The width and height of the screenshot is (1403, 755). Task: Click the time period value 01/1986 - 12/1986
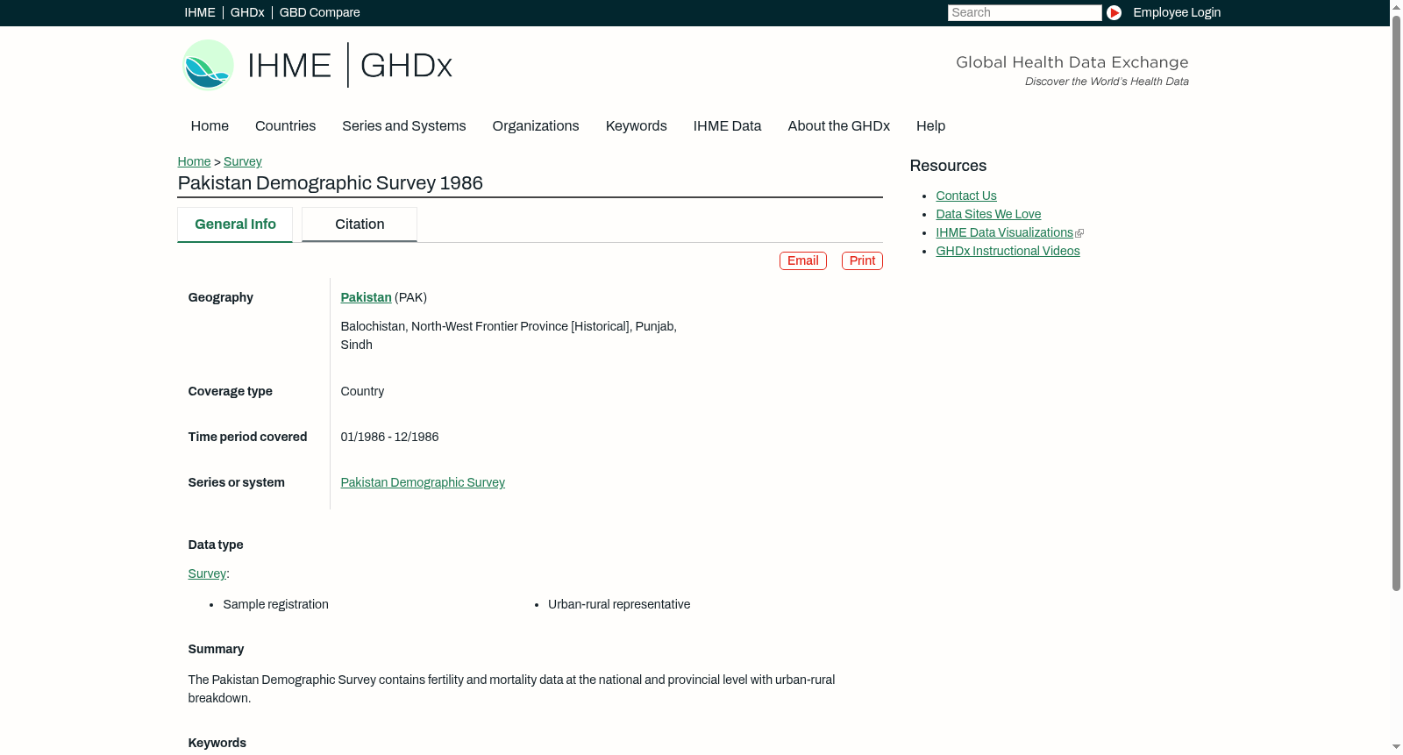tap(389, 437)
